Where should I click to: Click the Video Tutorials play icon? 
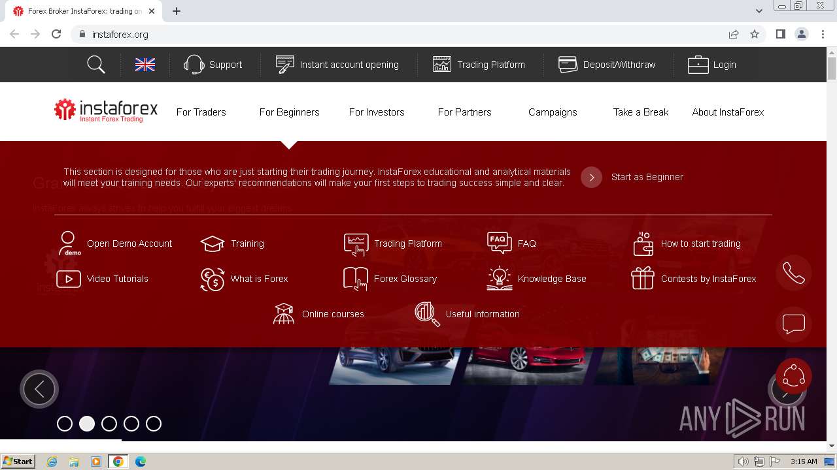click(69, 279)
